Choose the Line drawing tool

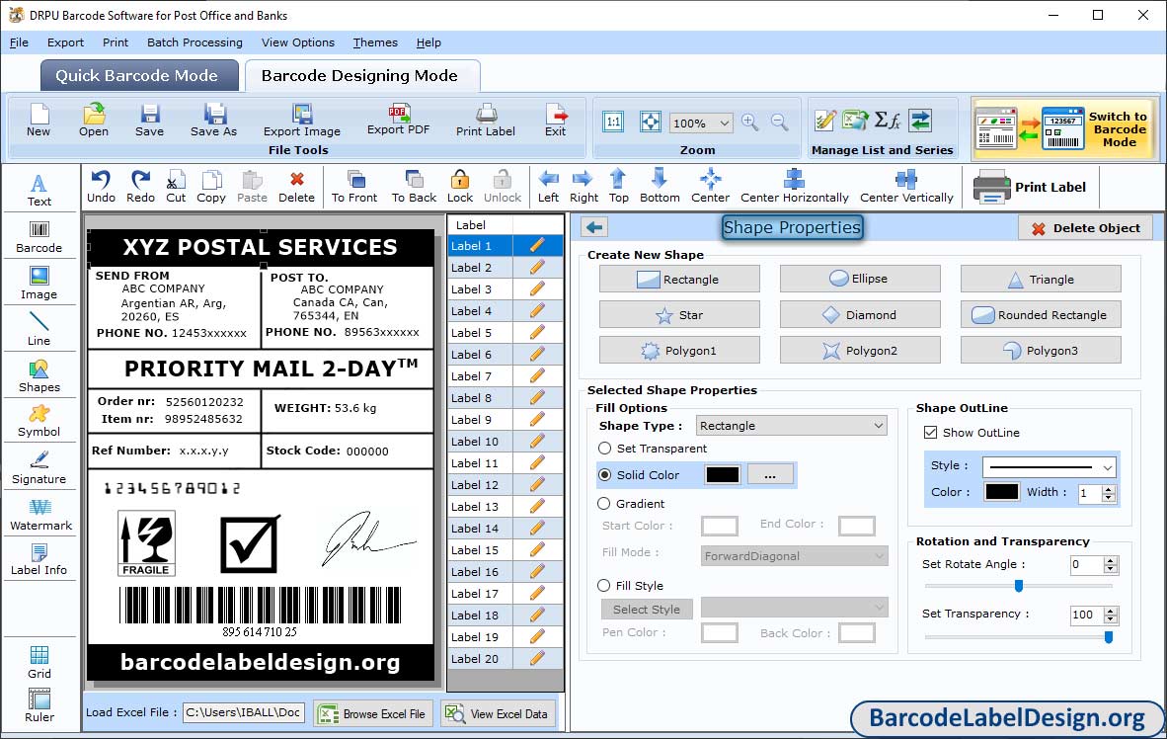click(39, 329)
